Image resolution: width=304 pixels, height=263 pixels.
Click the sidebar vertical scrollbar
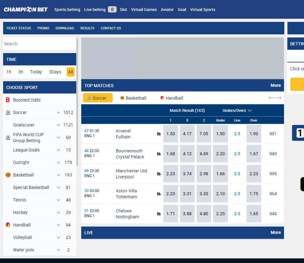click(77, 102)
